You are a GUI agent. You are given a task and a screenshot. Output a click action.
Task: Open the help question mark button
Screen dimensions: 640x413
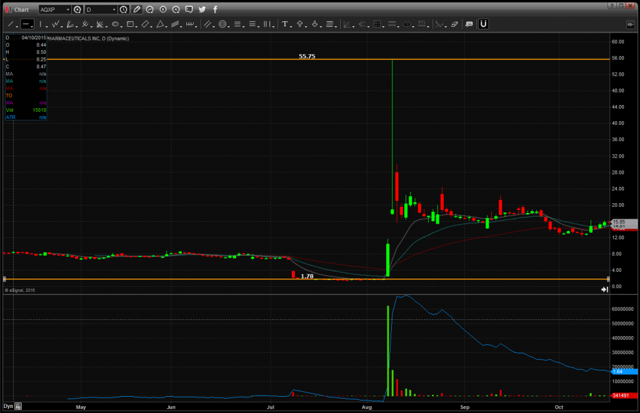click(611, 5)
